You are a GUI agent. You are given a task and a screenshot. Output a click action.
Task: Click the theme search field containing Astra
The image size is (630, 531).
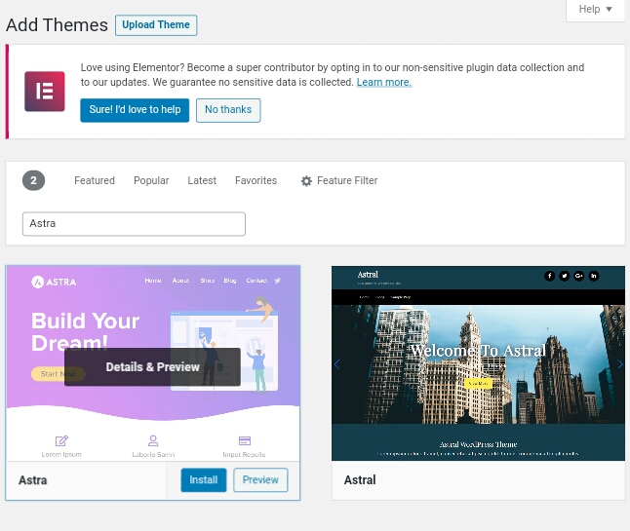tap(134, 224)
